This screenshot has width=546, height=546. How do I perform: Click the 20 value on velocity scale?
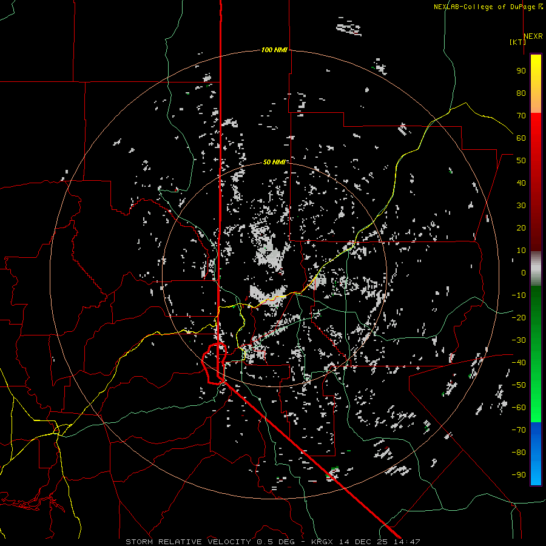[521, 228]
